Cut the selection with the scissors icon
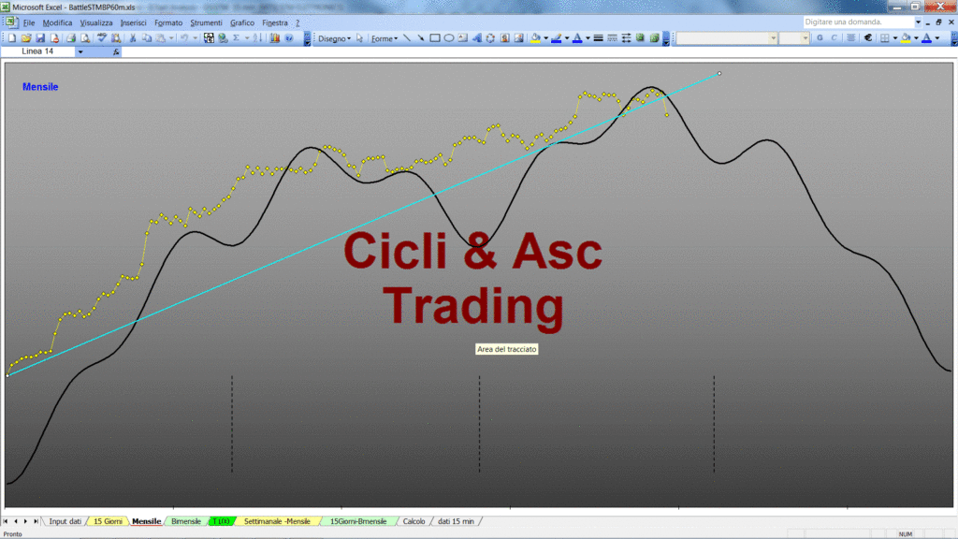 pos(132,37)
